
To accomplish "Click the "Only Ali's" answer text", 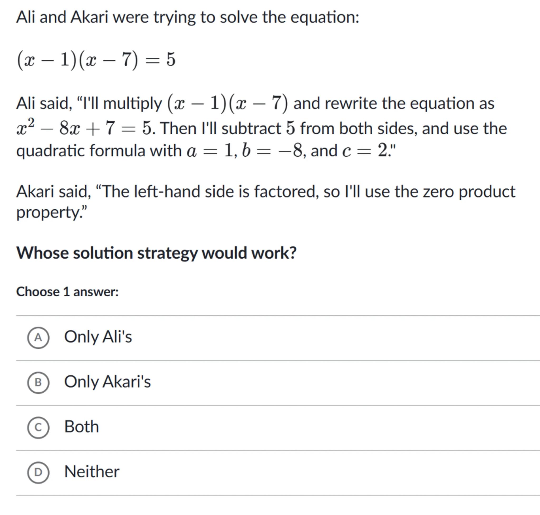I will (x=98, y=336).
